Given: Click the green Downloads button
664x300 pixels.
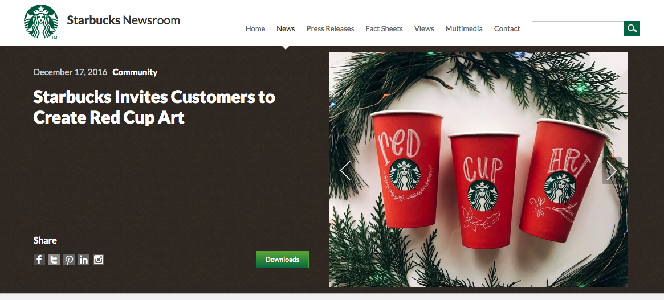Looking at the screenshot, I should click(283, 260).
